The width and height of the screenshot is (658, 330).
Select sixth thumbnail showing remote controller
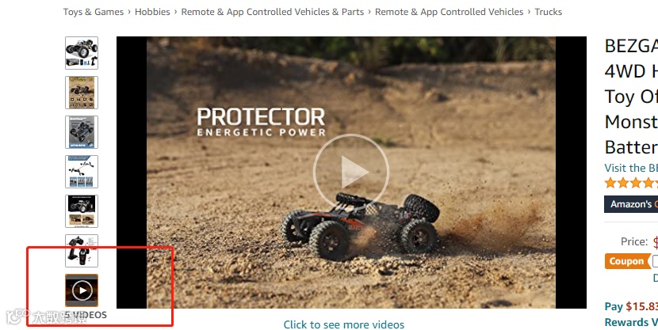pos(82,251)
